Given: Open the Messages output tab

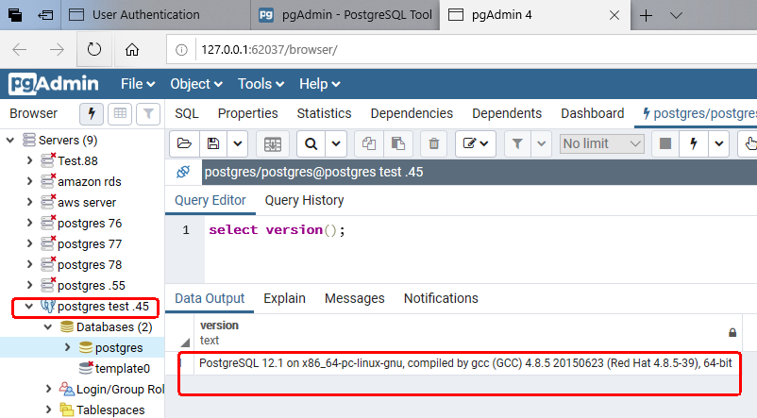Looking at the screenshot, I should click(354, 298).
